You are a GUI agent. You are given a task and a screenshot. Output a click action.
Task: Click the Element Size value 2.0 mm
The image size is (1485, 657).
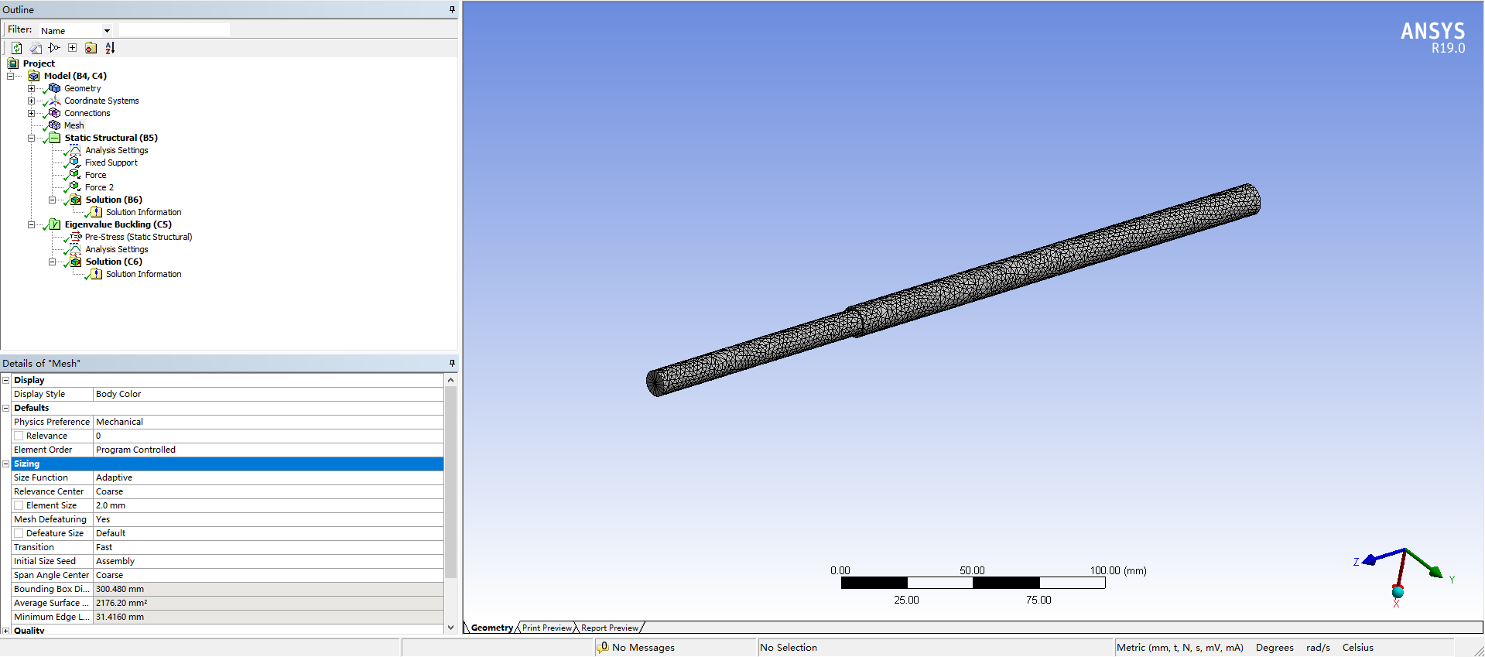268,505
